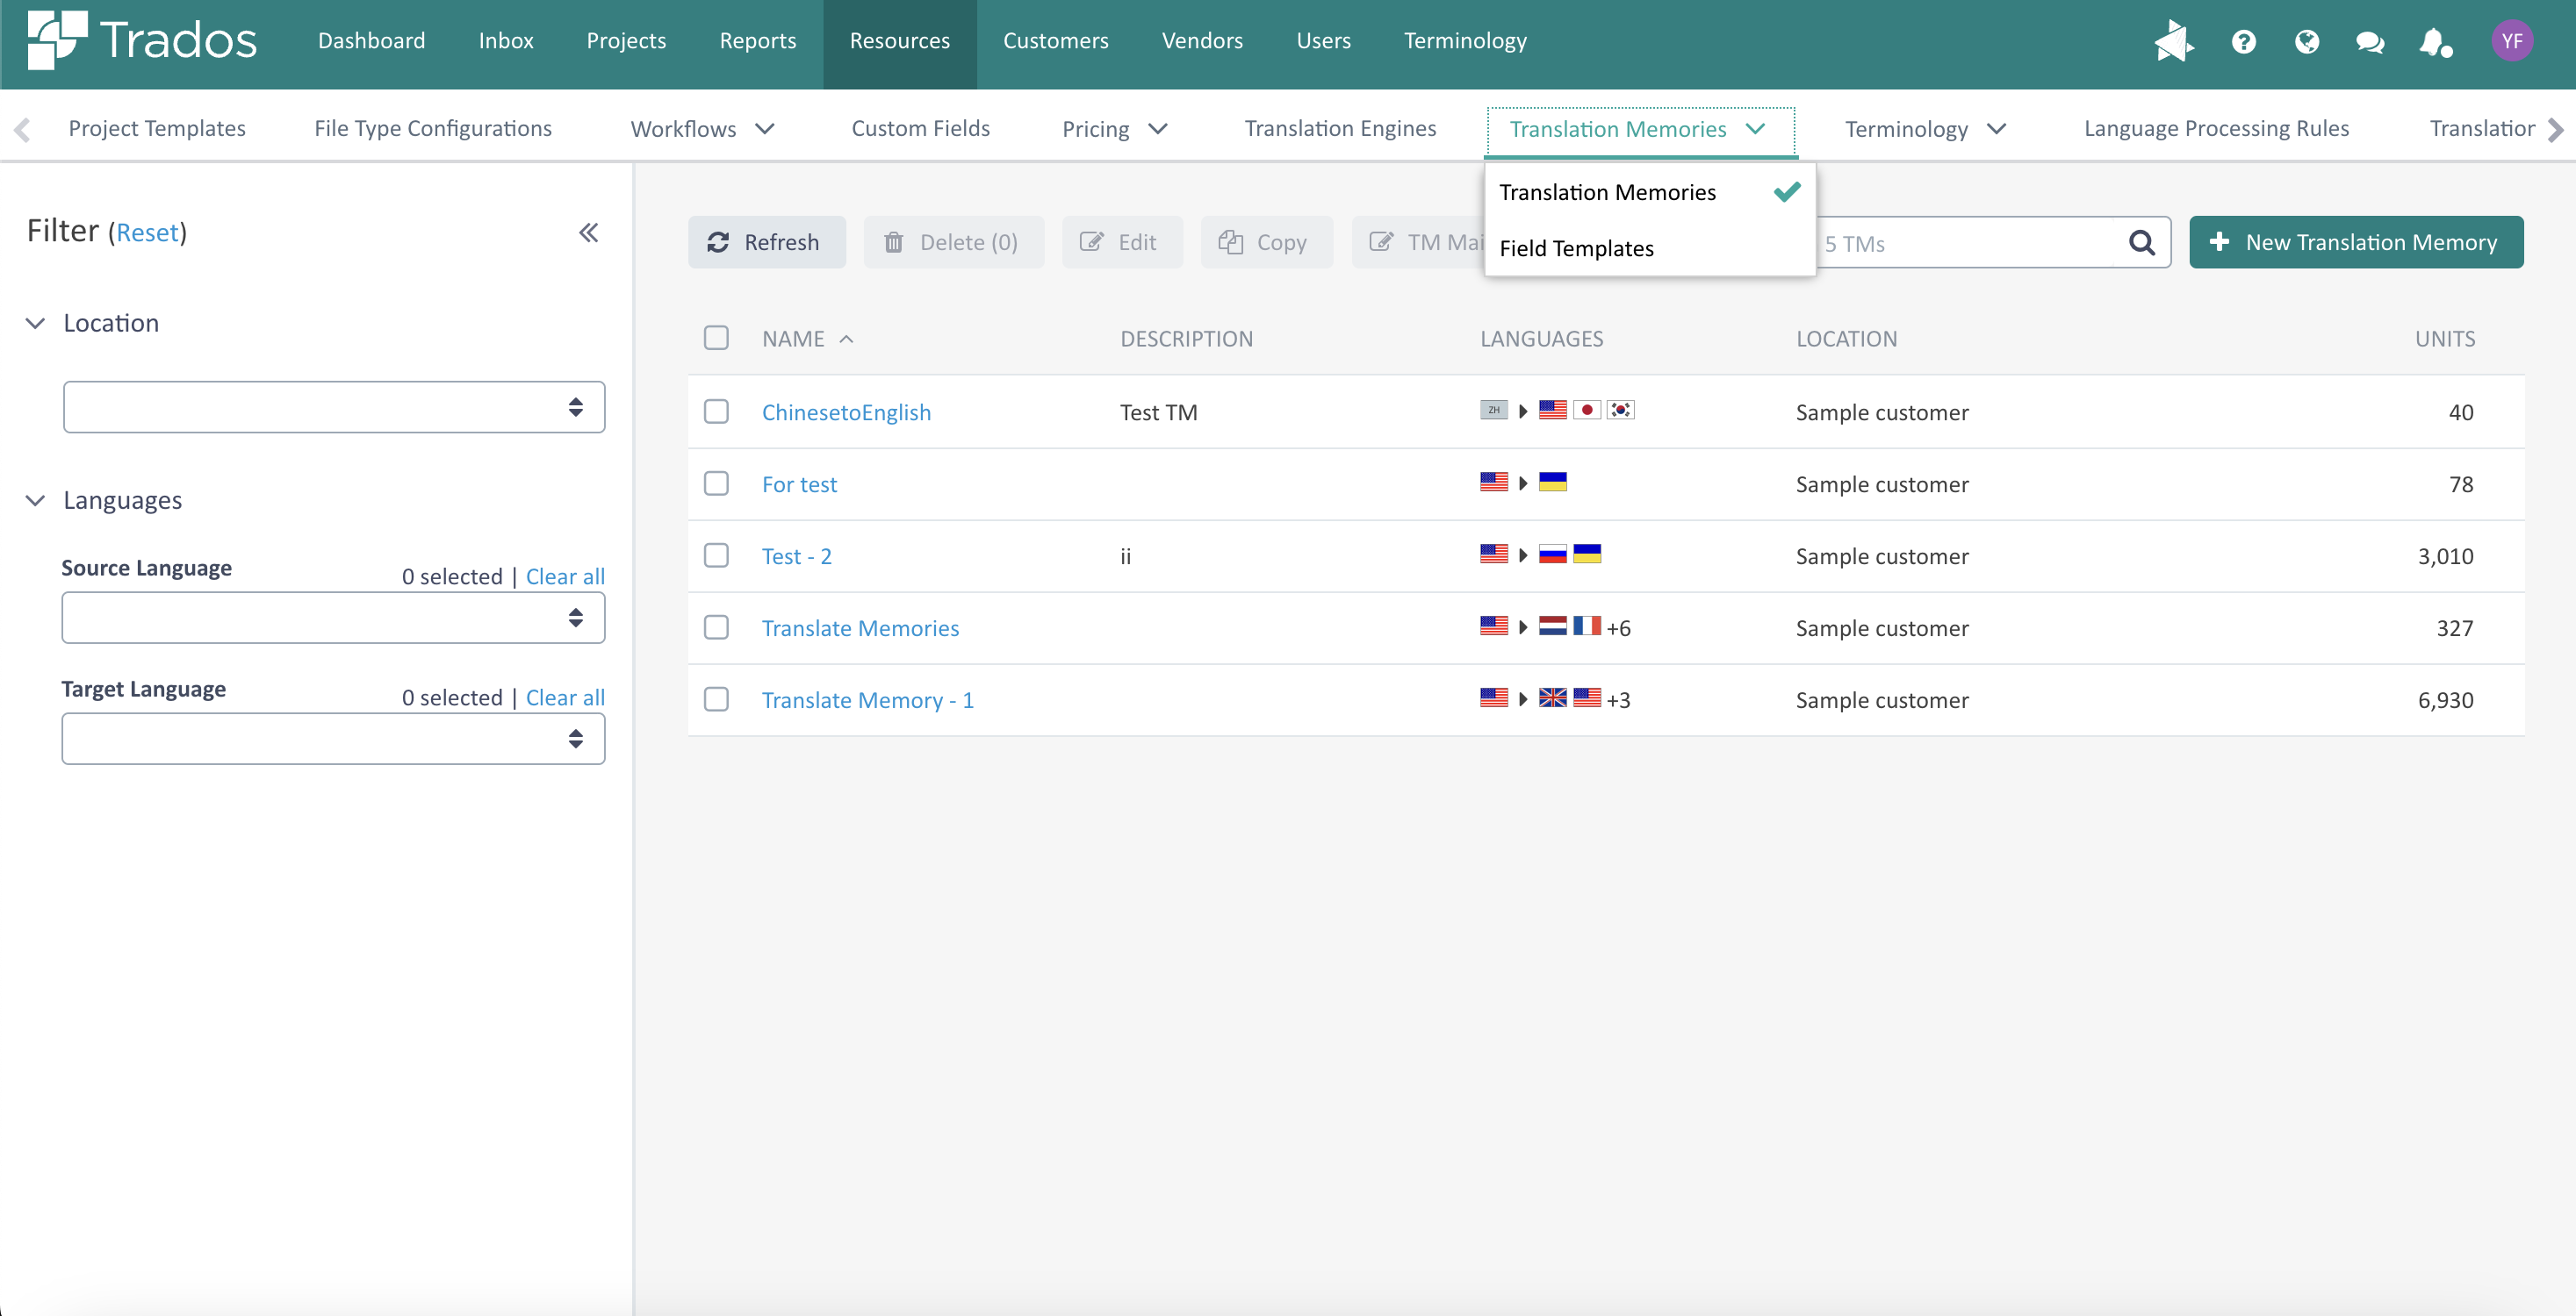Click the Dutch flag in Translate Memories row
This screenshot has width=2576, height=1316.
[x=1552, y=626]
